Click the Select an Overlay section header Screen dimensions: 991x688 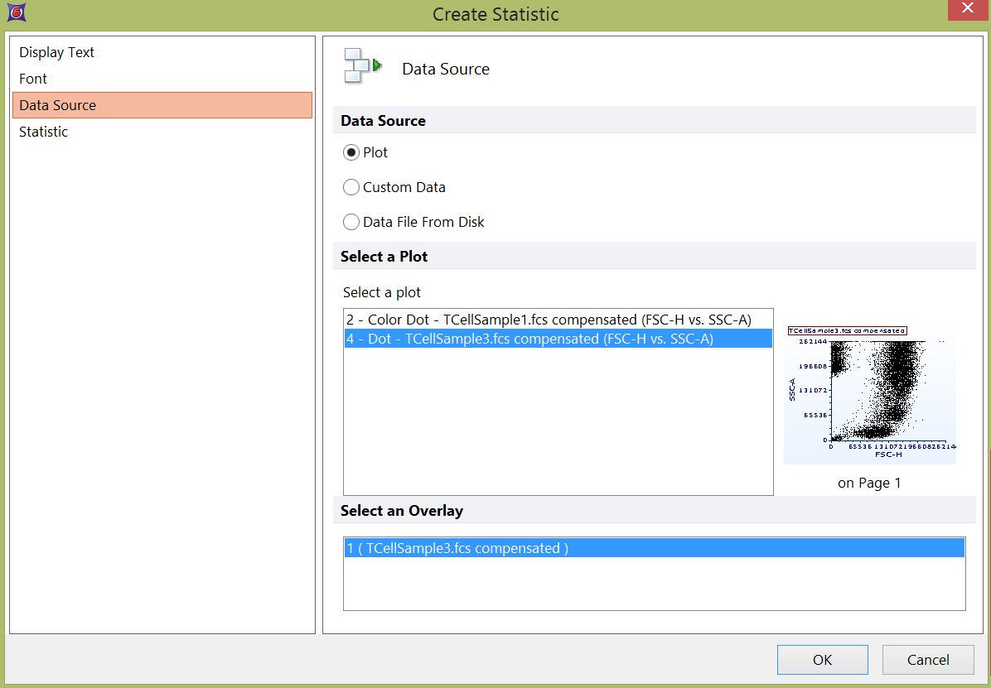402,511
